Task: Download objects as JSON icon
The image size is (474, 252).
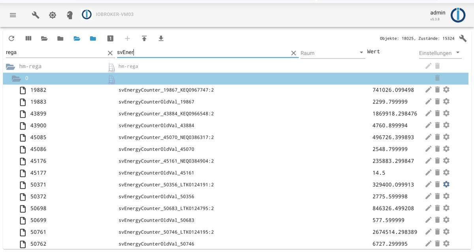Action: coord(161,38)
